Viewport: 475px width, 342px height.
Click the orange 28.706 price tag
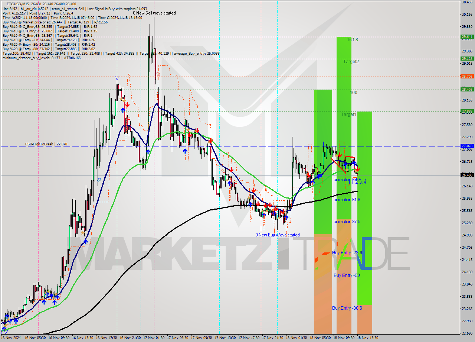467,76
